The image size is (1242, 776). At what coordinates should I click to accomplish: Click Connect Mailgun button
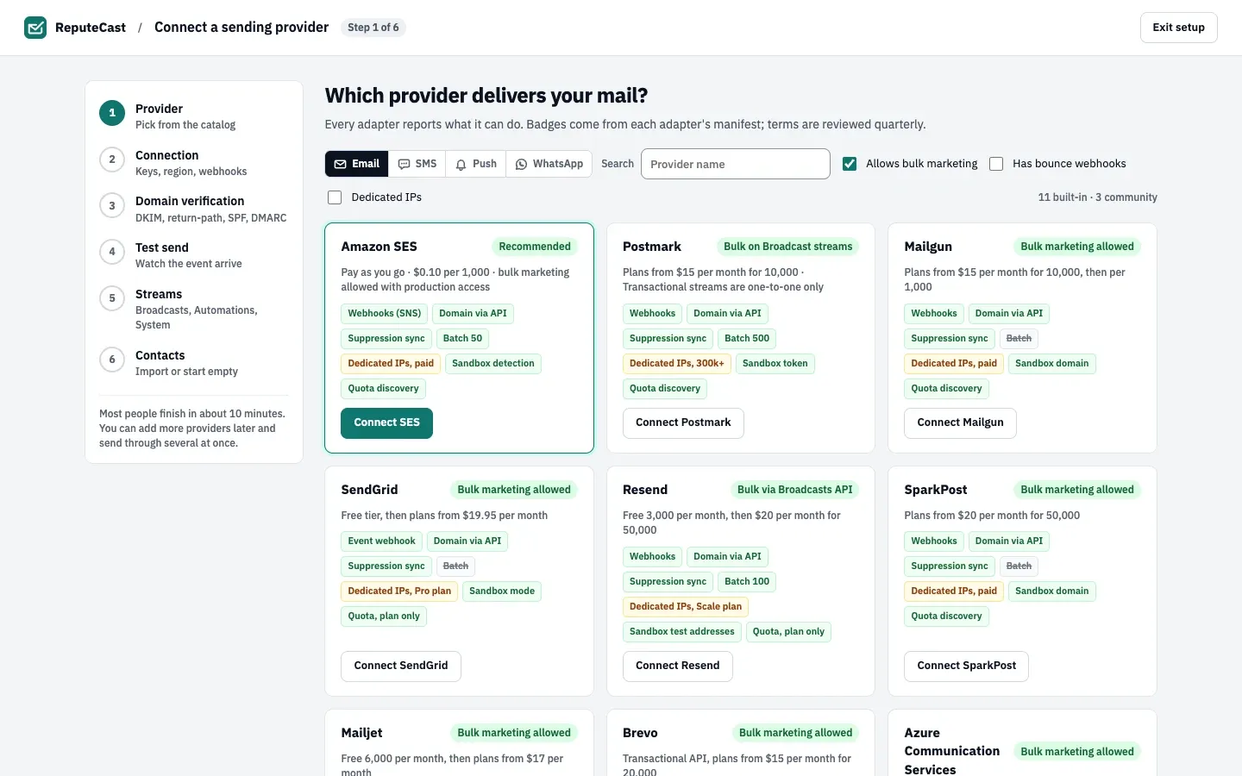[x=960, y=422]
